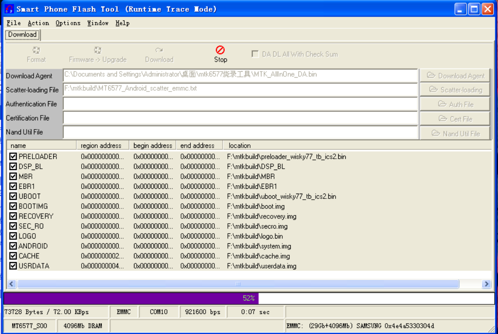Click the MT6577_S00 chip status
This screenshot has width=498, height=334.
[x=30, y=326]
